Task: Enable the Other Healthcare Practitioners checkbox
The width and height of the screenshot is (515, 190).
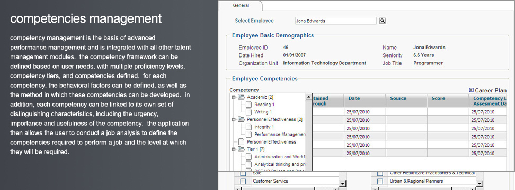Action: (x=380, y=173)
